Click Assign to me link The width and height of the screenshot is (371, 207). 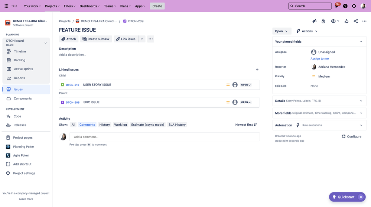point(319,58)
